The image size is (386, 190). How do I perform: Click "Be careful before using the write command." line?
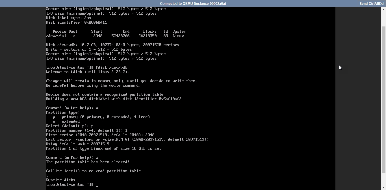coord(93,86)
